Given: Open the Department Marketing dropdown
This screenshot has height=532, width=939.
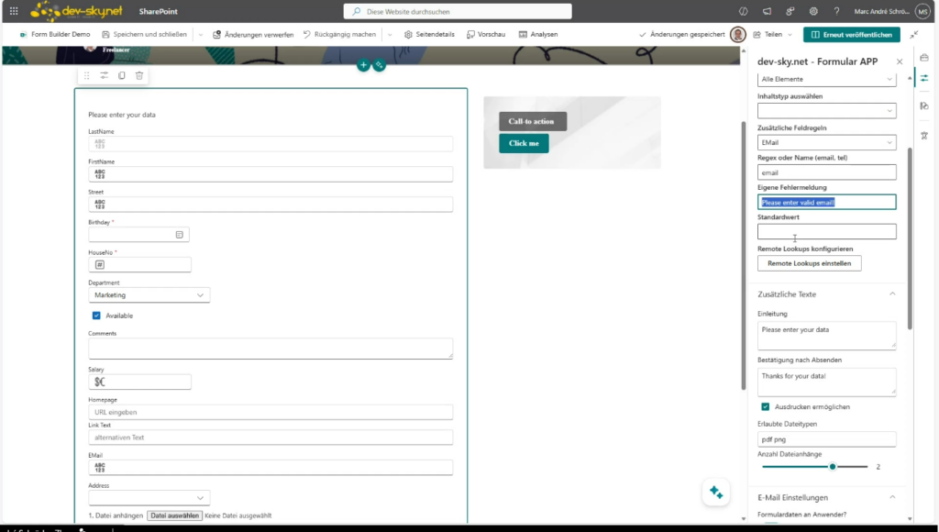Looking at the screenshot, I should (149, 294).
